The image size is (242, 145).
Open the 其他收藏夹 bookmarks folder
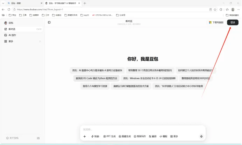click(232, 15)
